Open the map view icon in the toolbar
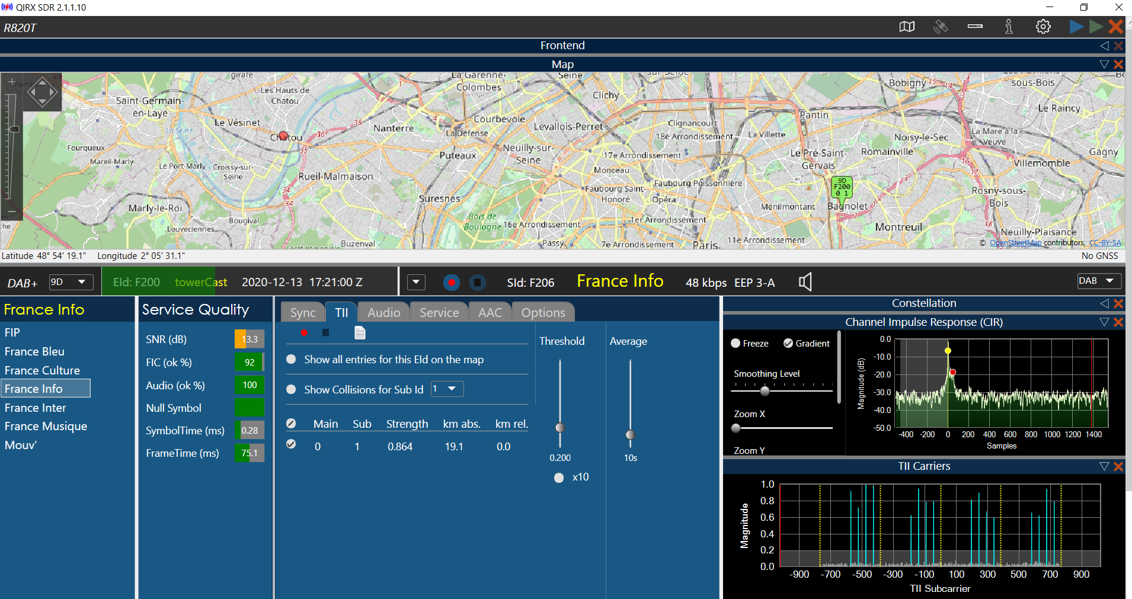Viewport: 1132px width, 599px height. pyautogui.click(x=907, y=27)
